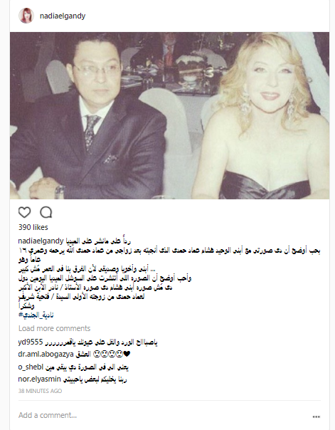335x430 pixels.
Task: Click the heart emoji in dr.aml.abogazya's comment
Action: (127, 355)
